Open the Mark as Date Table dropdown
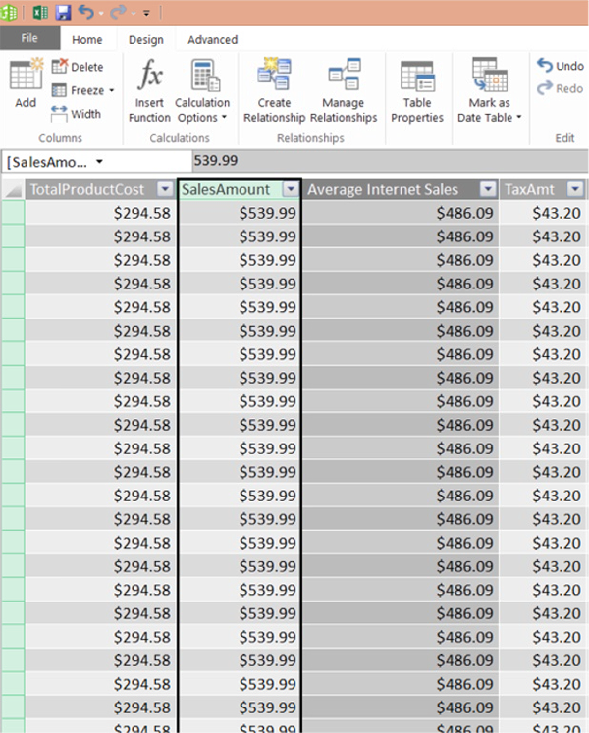The height and width of the screenshot is (733, 589). (489, 90)
